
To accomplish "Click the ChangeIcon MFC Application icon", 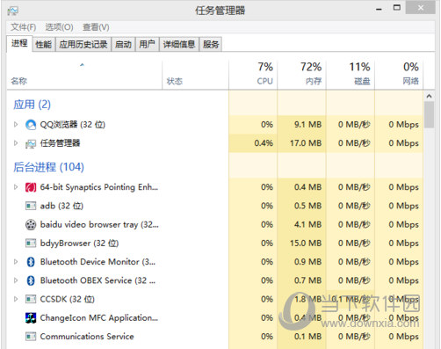I will pyautogui.click(x=31, y=318).
